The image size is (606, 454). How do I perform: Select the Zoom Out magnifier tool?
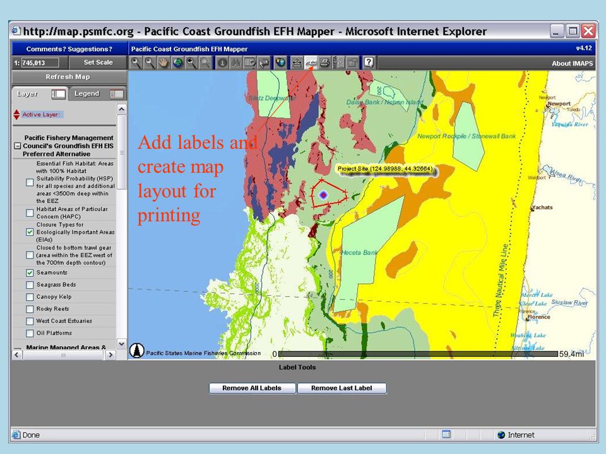pos(150,62)
